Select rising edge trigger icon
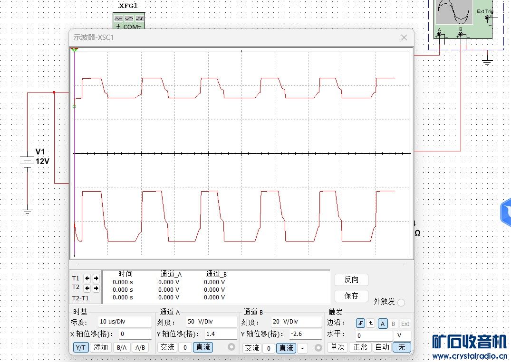 360,324
